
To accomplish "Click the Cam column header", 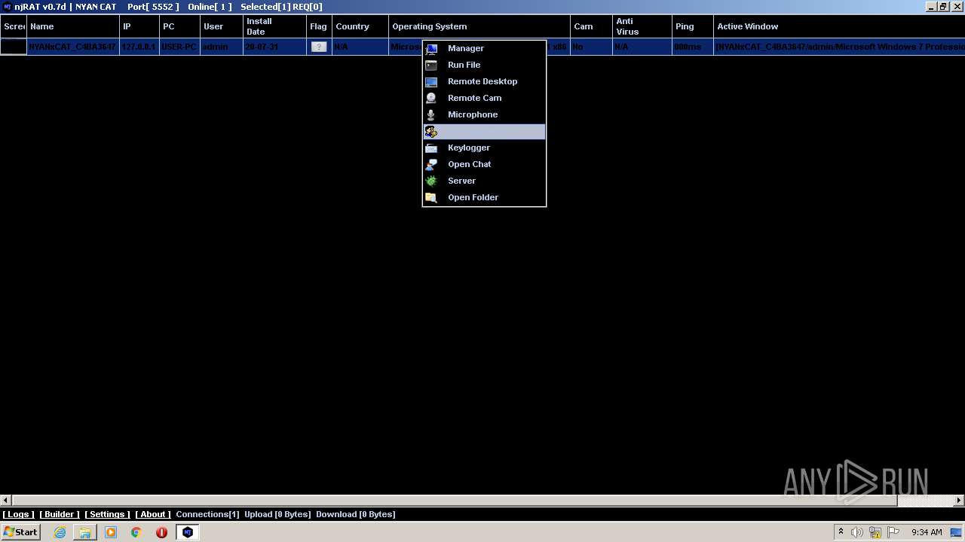I will [x=591, y=26].
